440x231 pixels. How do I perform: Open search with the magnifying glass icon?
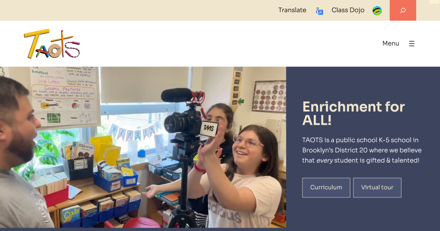pos(403,10)
